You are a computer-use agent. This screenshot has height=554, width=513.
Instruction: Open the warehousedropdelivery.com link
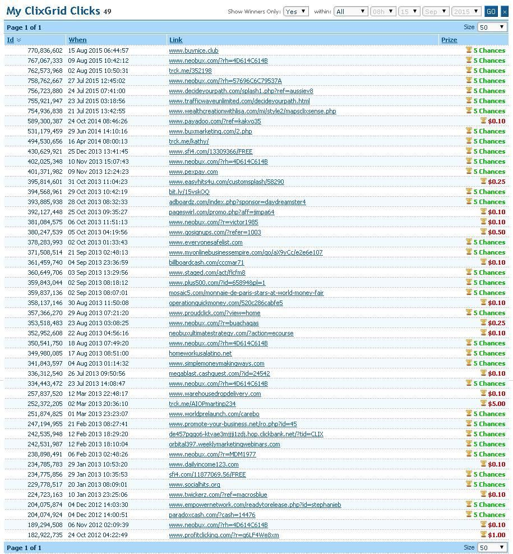[215, 394]
